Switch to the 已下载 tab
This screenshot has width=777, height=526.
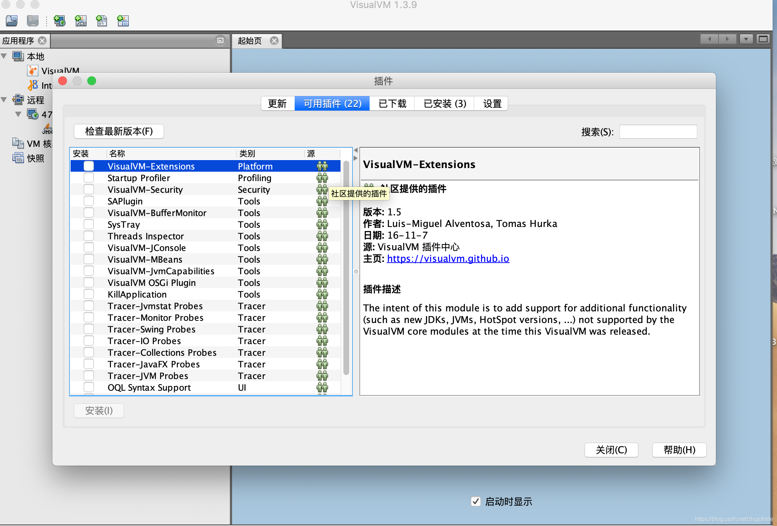tap(392, 104)
